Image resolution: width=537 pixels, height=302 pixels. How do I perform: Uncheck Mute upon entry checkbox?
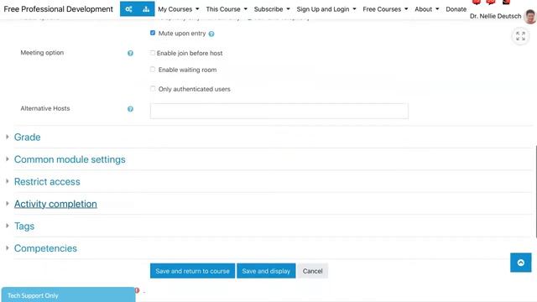[x=153, y=33]
